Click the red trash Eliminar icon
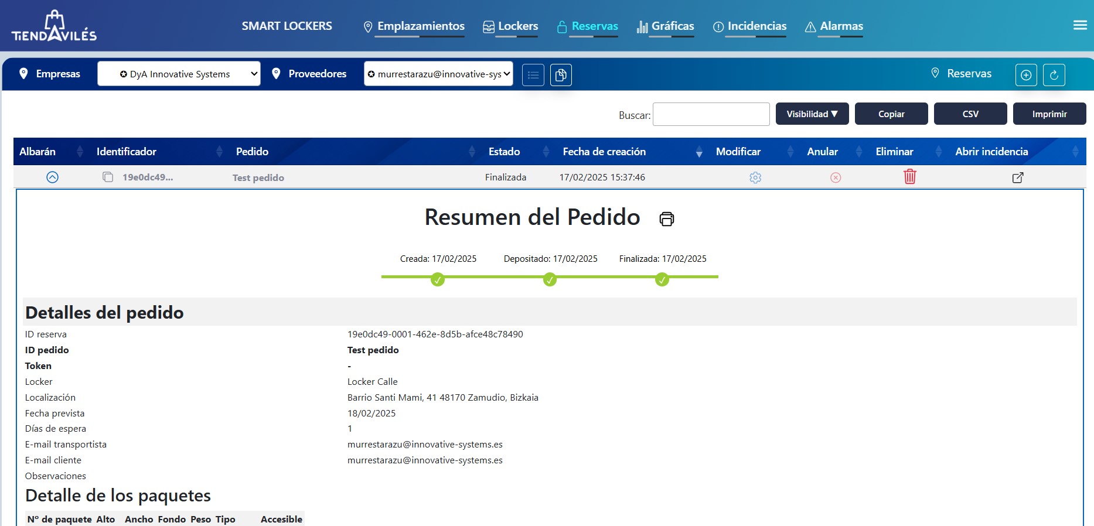1094x526 pixels. click(909, 177)
